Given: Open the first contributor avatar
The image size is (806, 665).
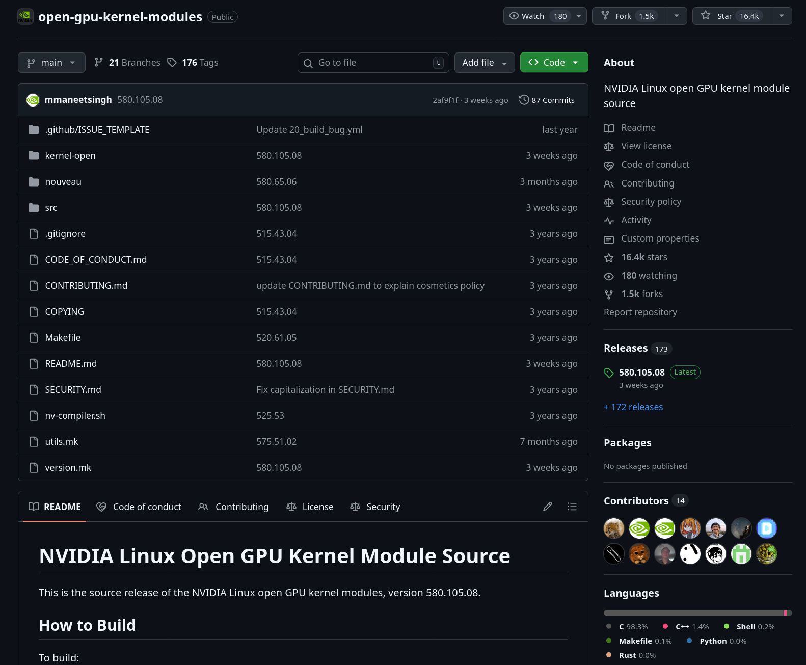Looking at the screenshot, I should coord(614,528).
